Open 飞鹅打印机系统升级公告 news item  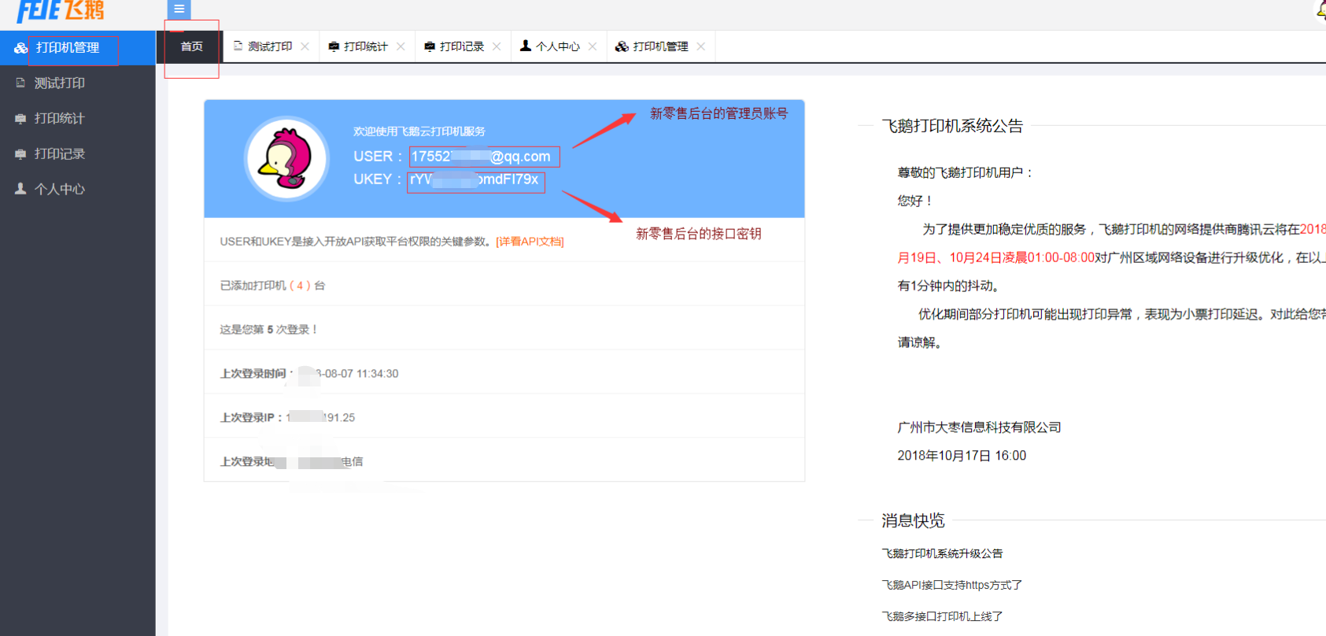tap(942, 553)
